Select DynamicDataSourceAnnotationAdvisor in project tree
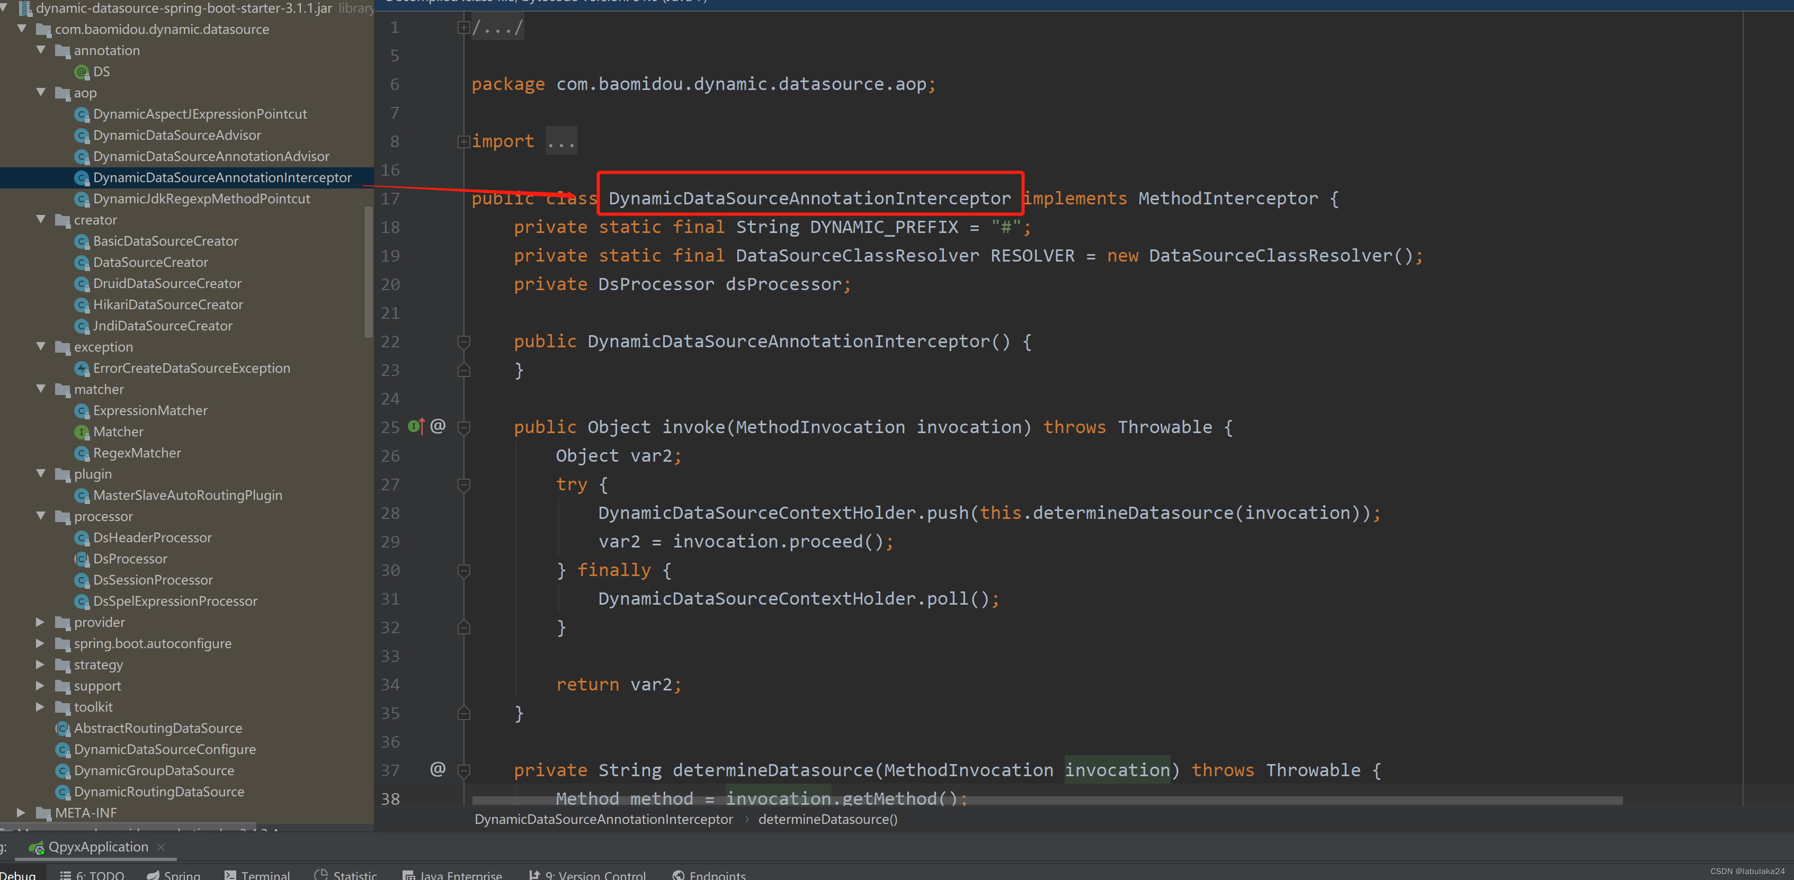 tap(210, 156)
